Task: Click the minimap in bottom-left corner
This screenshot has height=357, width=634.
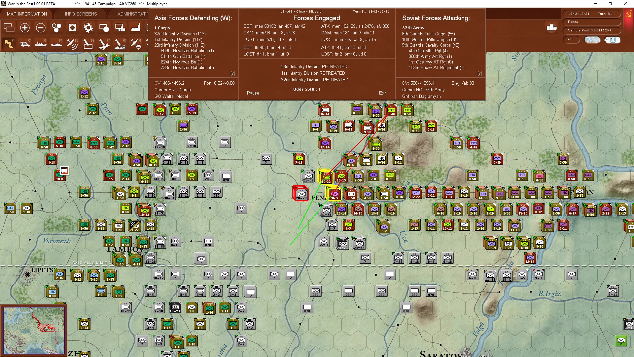Action: coord(34,331)
